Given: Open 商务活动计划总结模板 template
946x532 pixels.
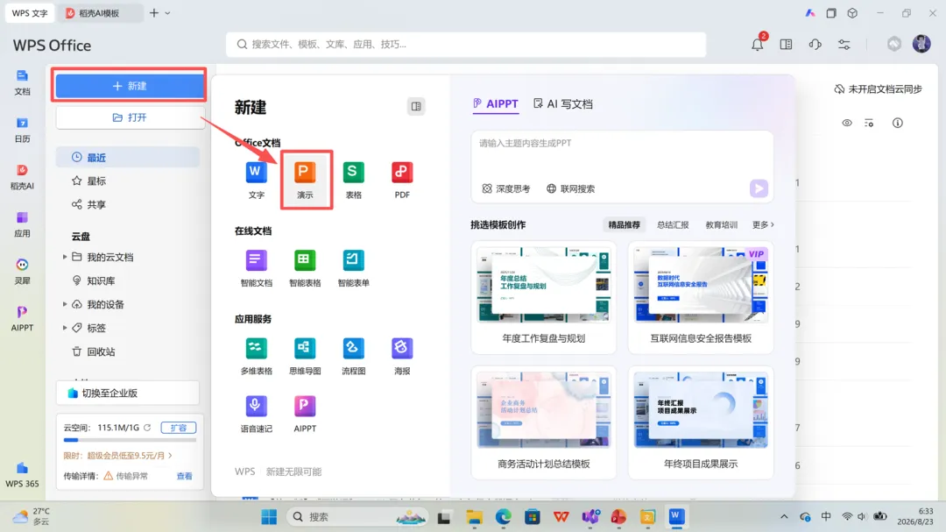Looking at the screenshot, I should pyautogui.click(x=544, y=422).
